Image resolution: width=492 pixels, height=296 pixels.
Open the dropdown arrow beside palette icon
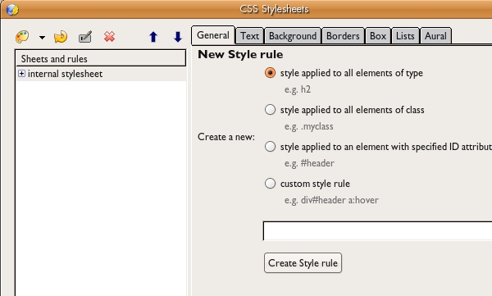42,38
